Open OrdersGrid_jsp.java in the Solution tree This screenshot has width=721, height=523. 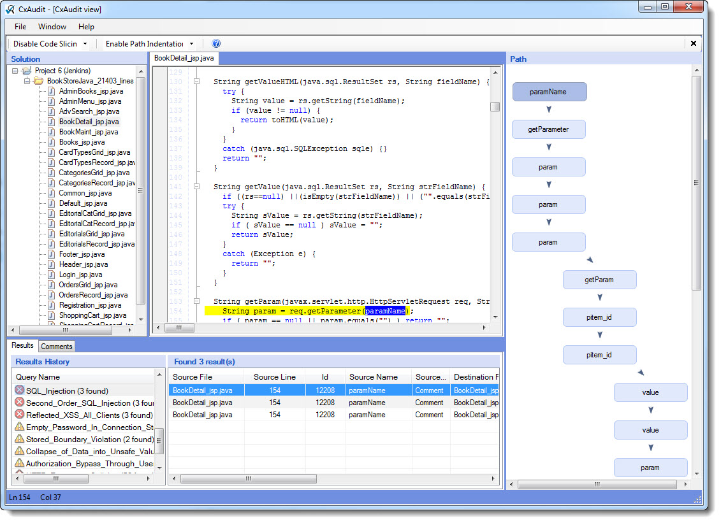click(88, 285)
